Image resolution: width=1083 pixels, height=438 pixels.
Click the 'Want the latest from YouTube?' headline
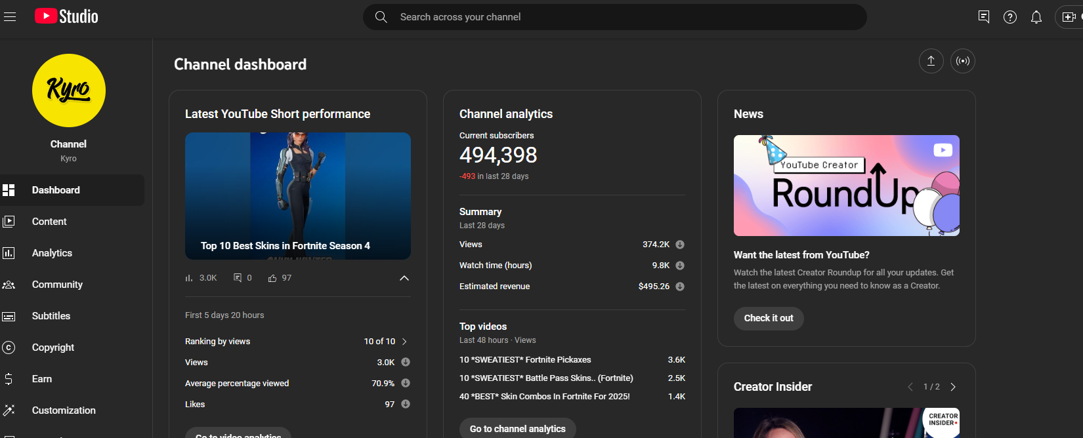click(x=801, y=255)
